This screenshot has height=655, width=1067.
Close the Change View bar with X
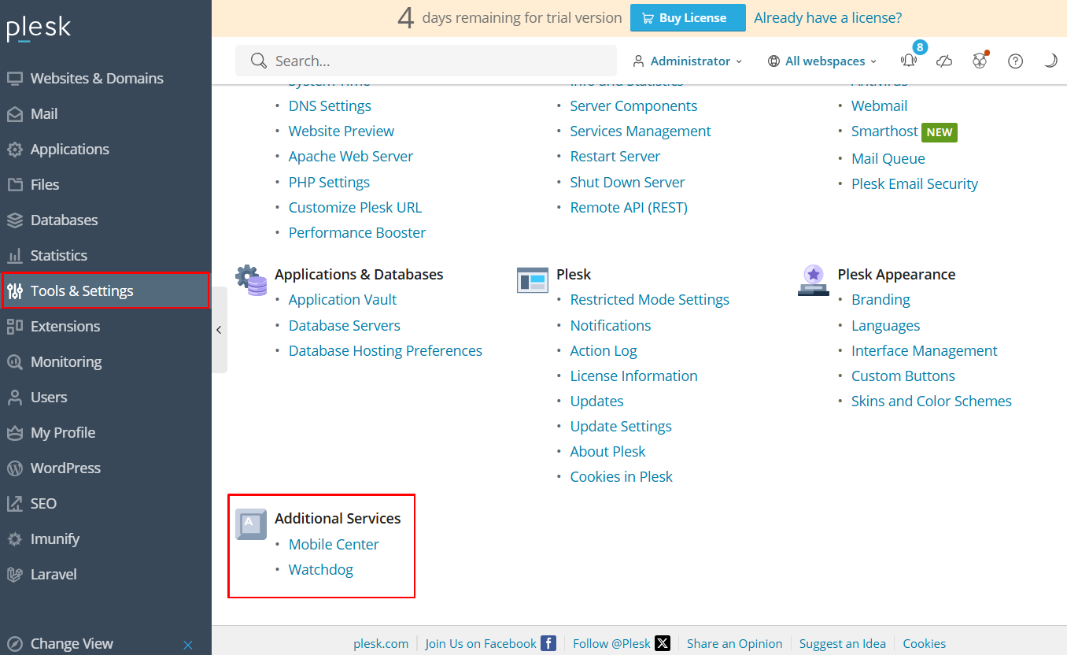(x=188, y=645)
